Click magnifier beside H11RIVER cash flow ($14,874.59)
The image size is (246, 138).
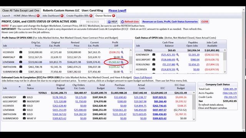pos(178,69)
